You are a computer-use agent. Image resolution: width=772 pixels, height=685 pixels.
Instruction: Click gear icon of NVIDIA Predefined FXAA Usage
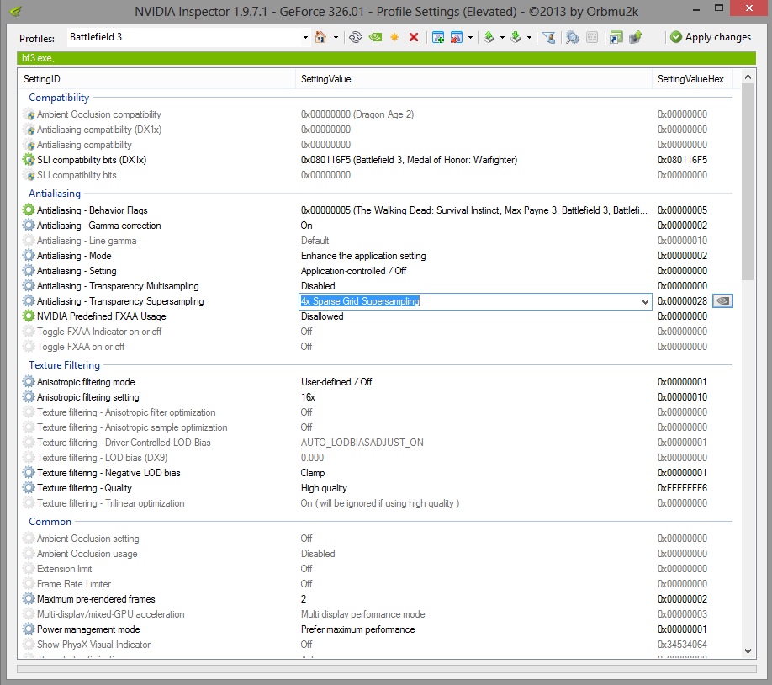click(x=29, y=316)
